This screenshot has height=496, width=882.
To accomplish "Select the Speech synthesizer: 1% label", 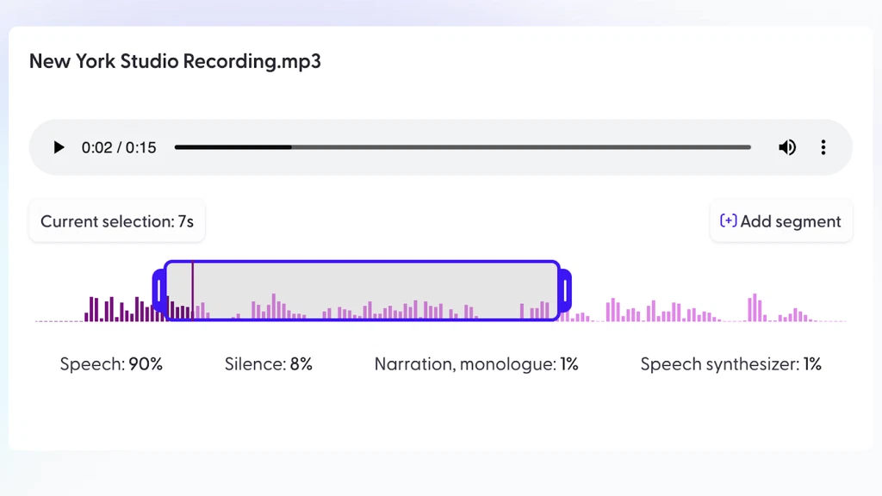I will [x=730, y=364].
